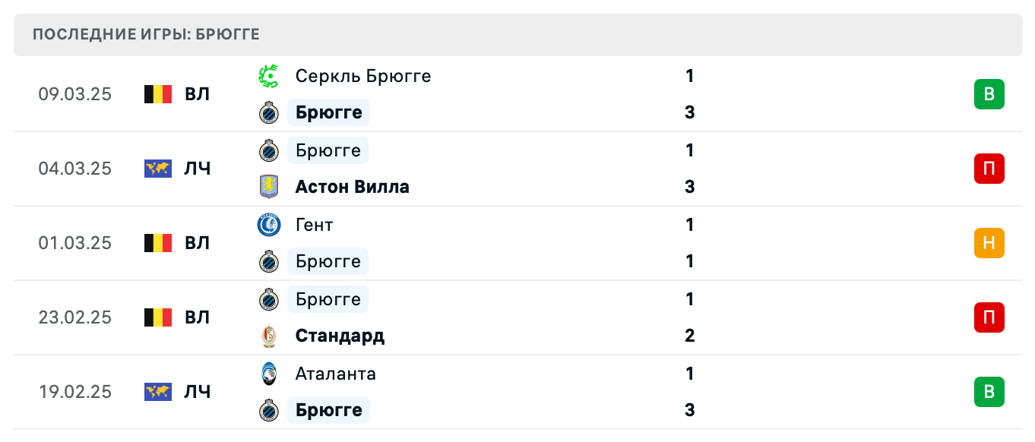Click the green В badge for Atalanta match
Image resolution: width=1035 pixels, height=442 pixels.
(989, 392)
